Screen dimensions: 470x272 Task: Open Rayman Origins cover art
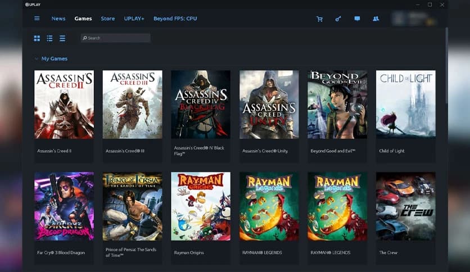[201, 206]
